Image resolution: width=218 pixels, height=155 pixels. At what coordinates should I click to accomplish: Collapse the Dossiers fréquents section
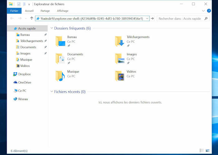[x=52, y=28]
